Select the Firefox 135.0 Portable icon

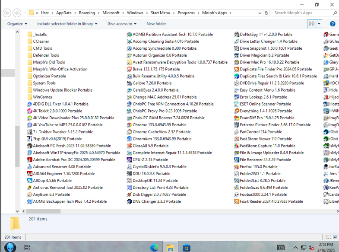pyautogui.click(x=237, y=166)
